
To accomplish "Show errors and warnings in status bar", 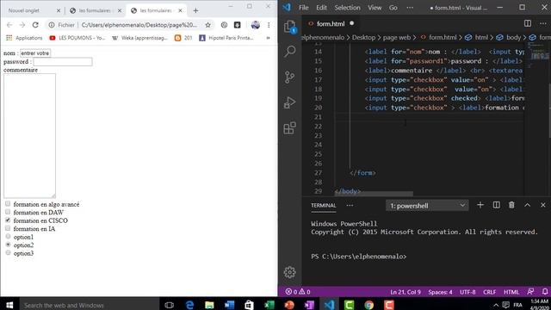I will [298, 292].
